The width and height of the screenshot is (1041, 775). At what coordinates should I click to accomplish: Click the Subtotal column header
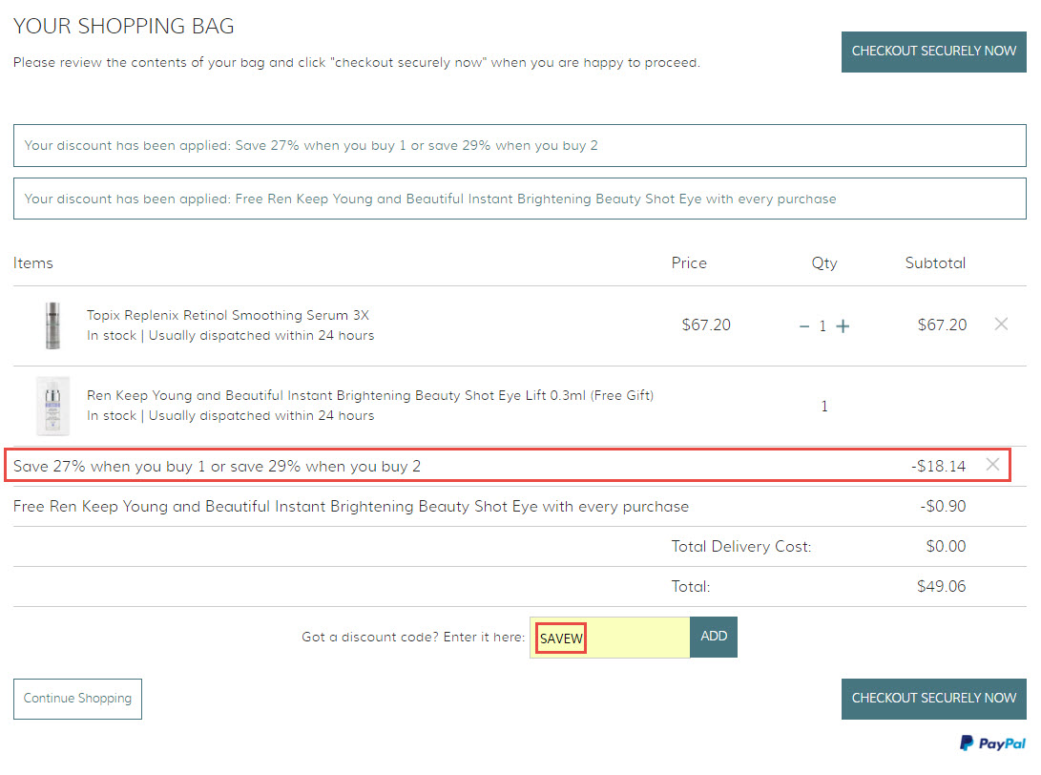[x=935, y=263]
